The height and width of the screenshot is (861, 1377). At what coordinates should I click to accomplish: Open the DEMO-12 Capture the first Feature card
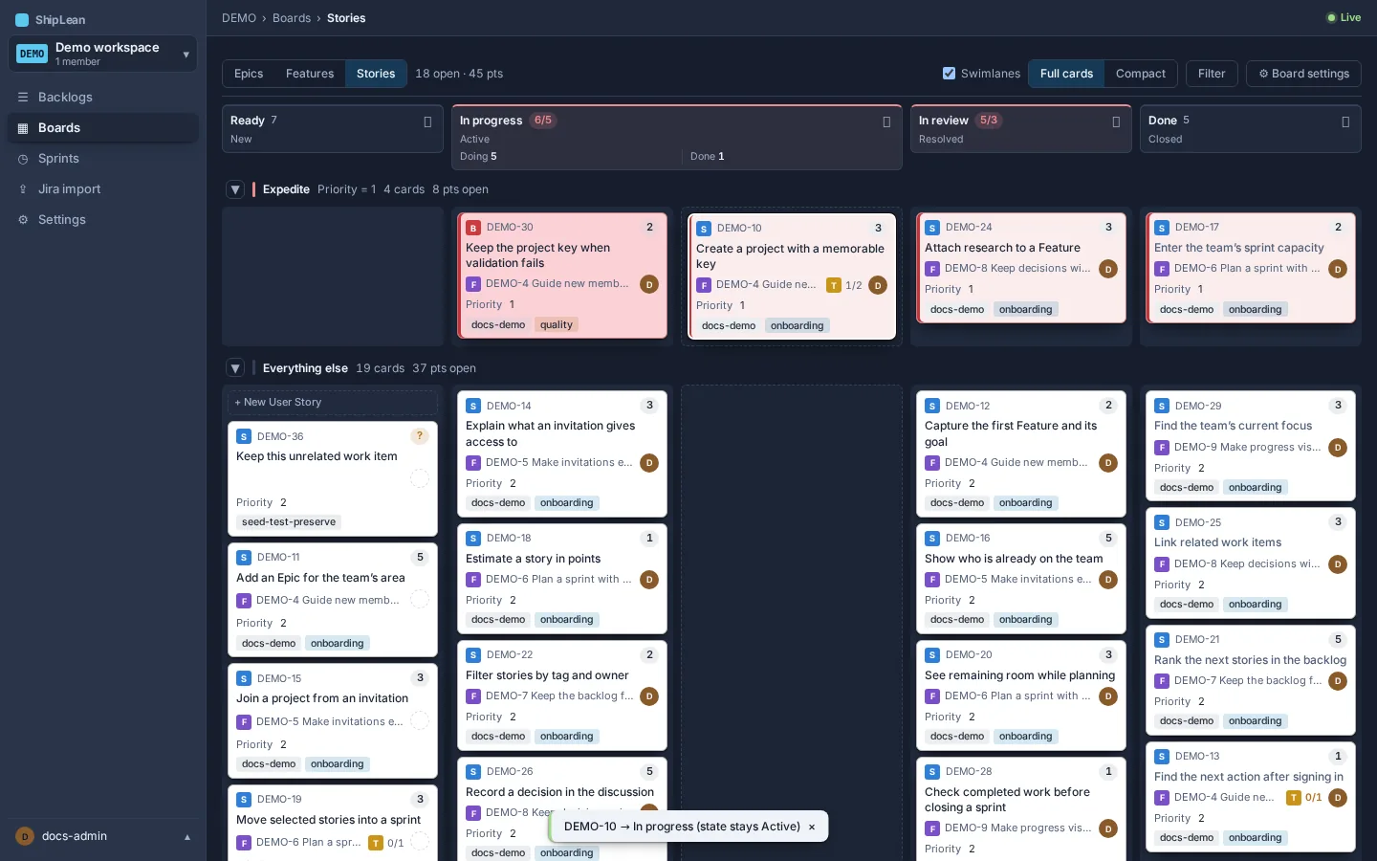(1021, 453)
